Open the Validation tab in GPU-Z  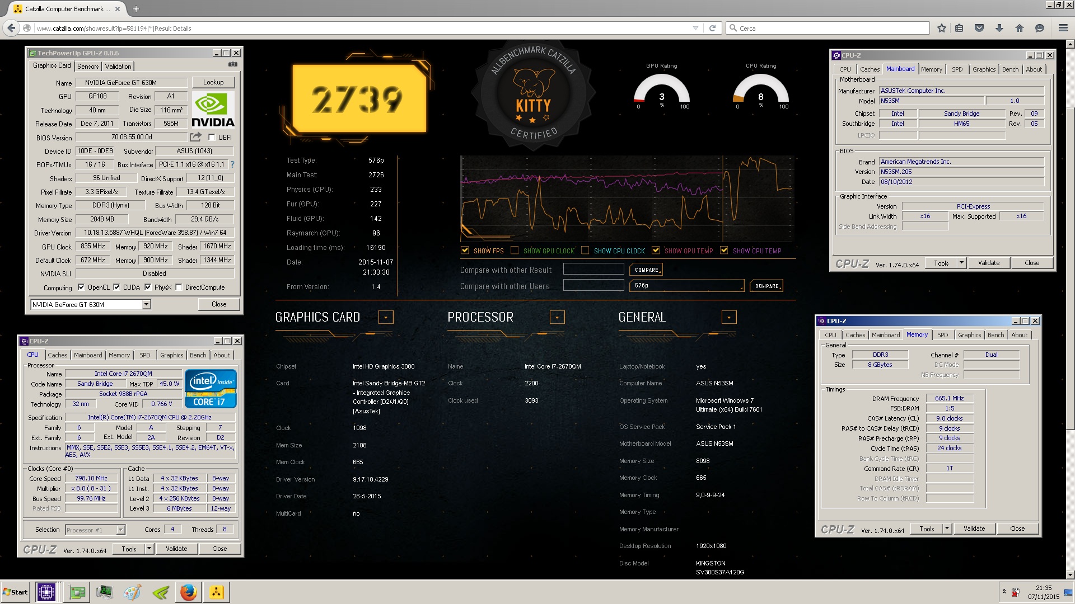(118, 66)
